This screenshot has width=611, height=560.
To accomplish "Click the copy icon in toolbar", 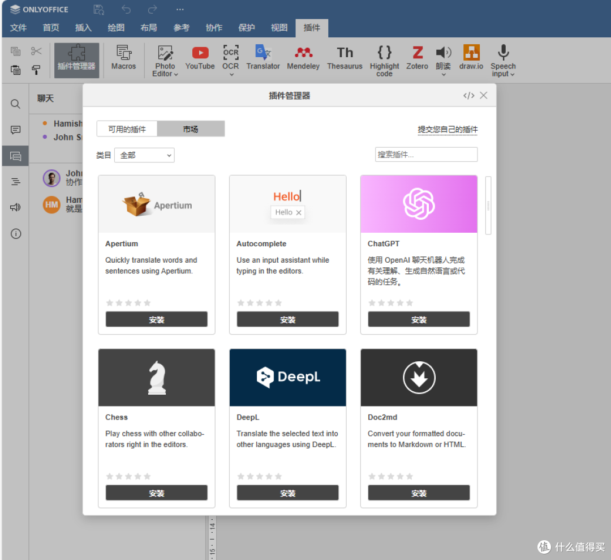I will click(x=16, y=51).
